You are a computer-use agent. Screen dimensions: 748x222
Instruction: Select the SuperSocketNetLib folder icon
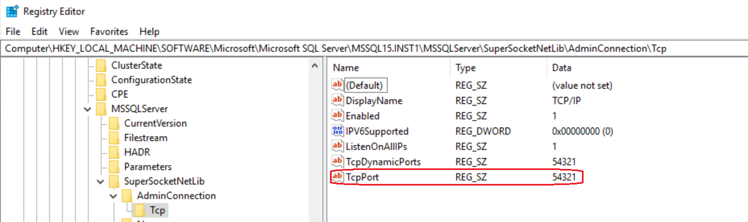click(114, 181)
